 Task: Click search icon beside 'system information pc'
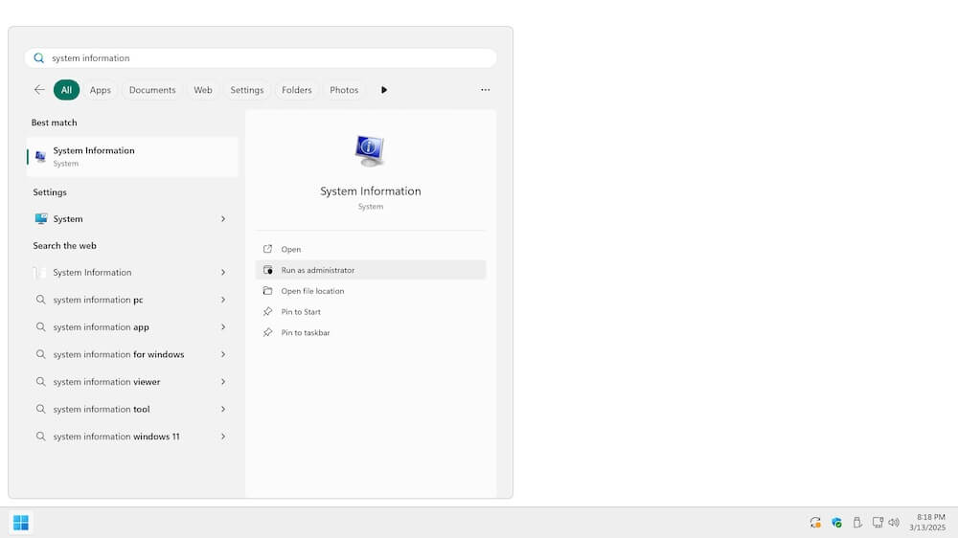tap(40, 300)
